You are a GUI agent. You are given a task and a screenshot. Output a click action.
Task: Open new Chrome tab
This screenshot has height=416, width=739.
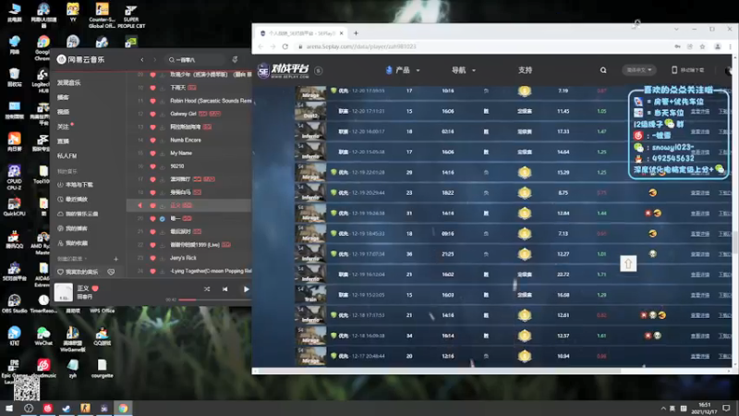[356, 33]
